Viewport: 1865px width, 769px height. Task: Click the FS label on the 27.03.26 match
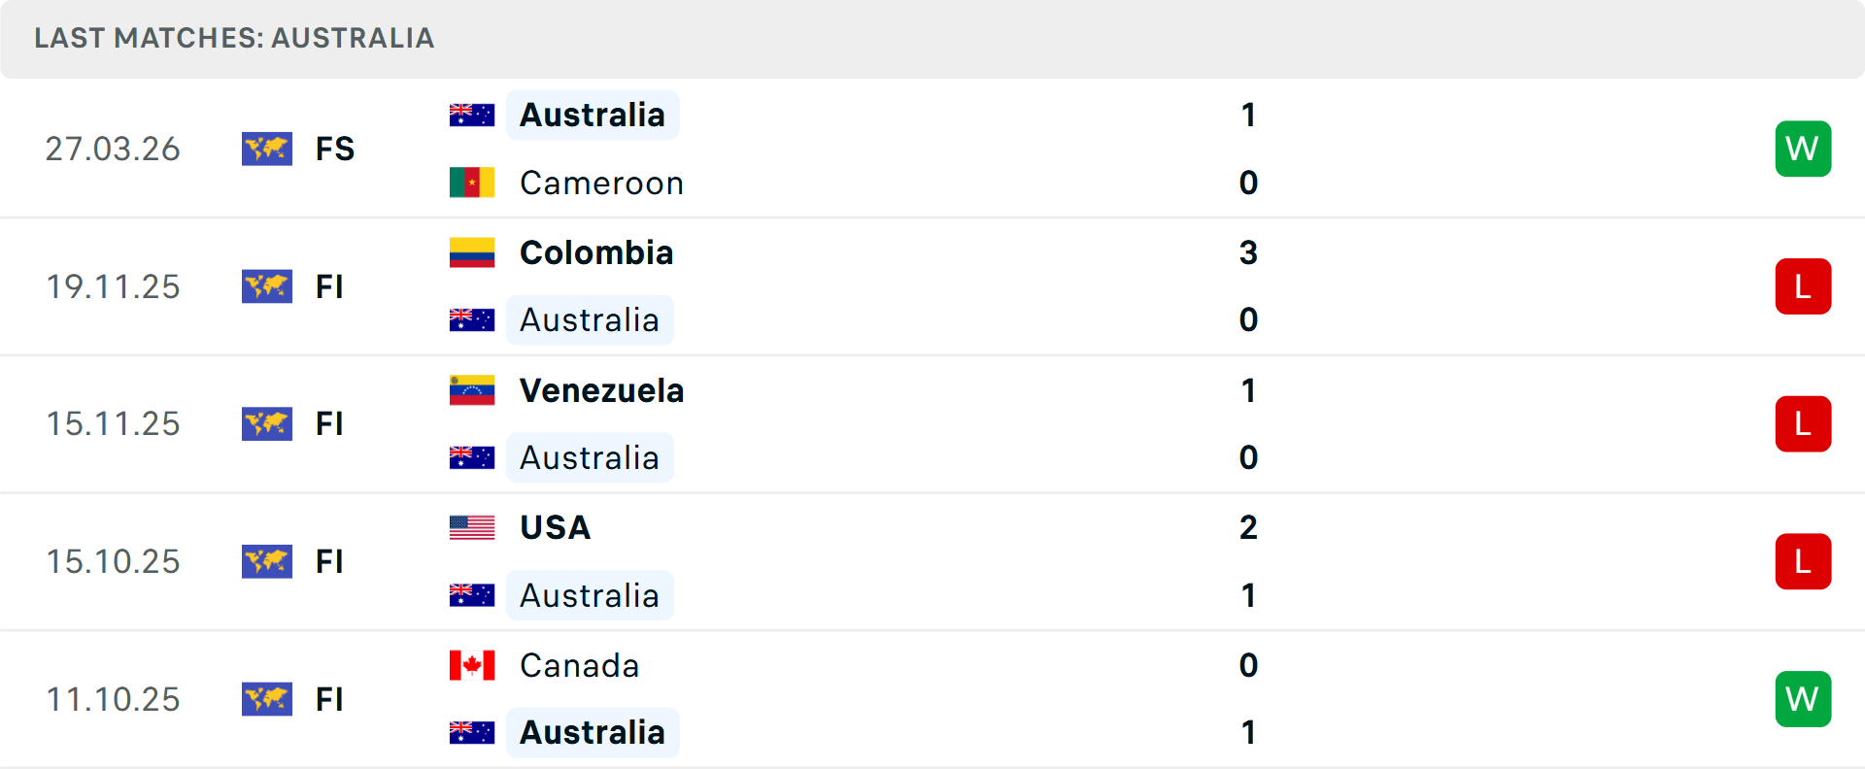[335, 149]
